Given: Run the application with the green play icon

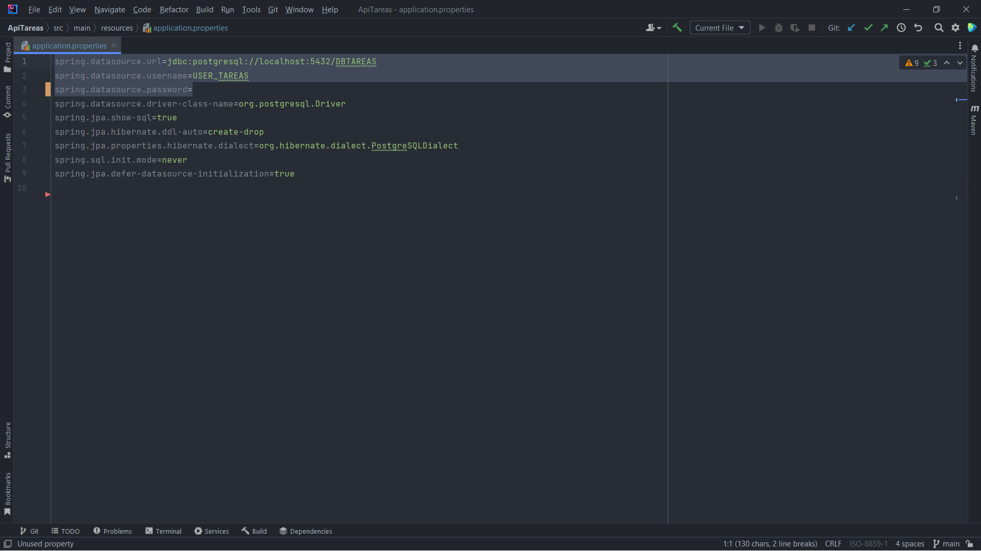Looking at the screenshot, I should pos(761,28).
